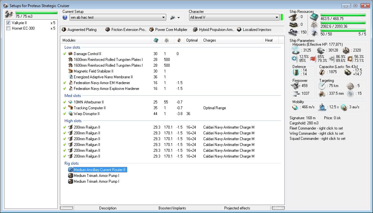The height and width of the screenshot is (213, 373).
Task: Click the drone bay 75 / 75 m3 bar
Action: coord(36,13)
